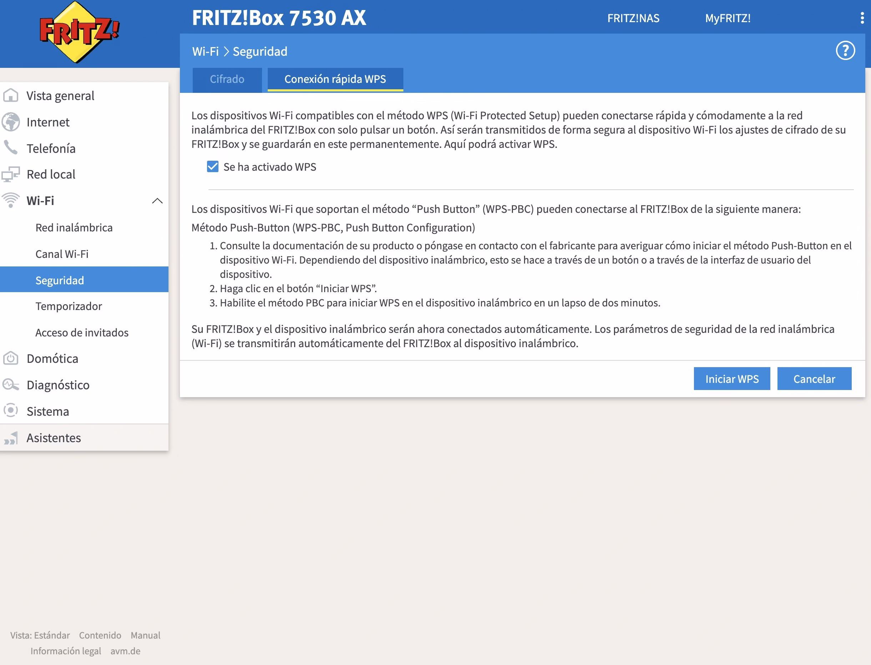The height and width of the screenshot is (665, 871).
Task: Click the Cancelar button
Action: coord(814,379)
